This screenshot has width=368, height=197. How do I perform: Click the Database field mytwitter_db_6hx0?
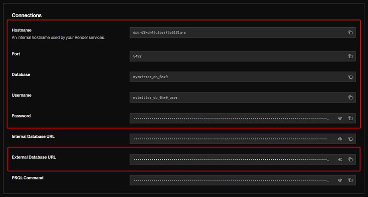point(234,77)
